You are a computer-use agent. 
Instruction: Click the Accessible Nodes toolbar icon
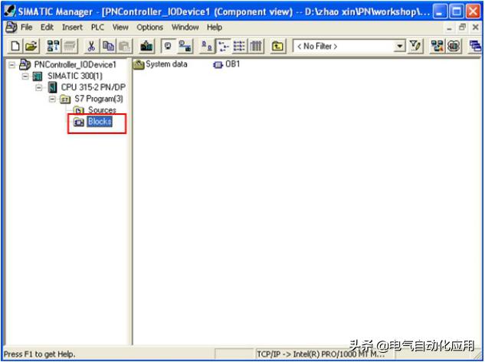click(x=53, y=47)
